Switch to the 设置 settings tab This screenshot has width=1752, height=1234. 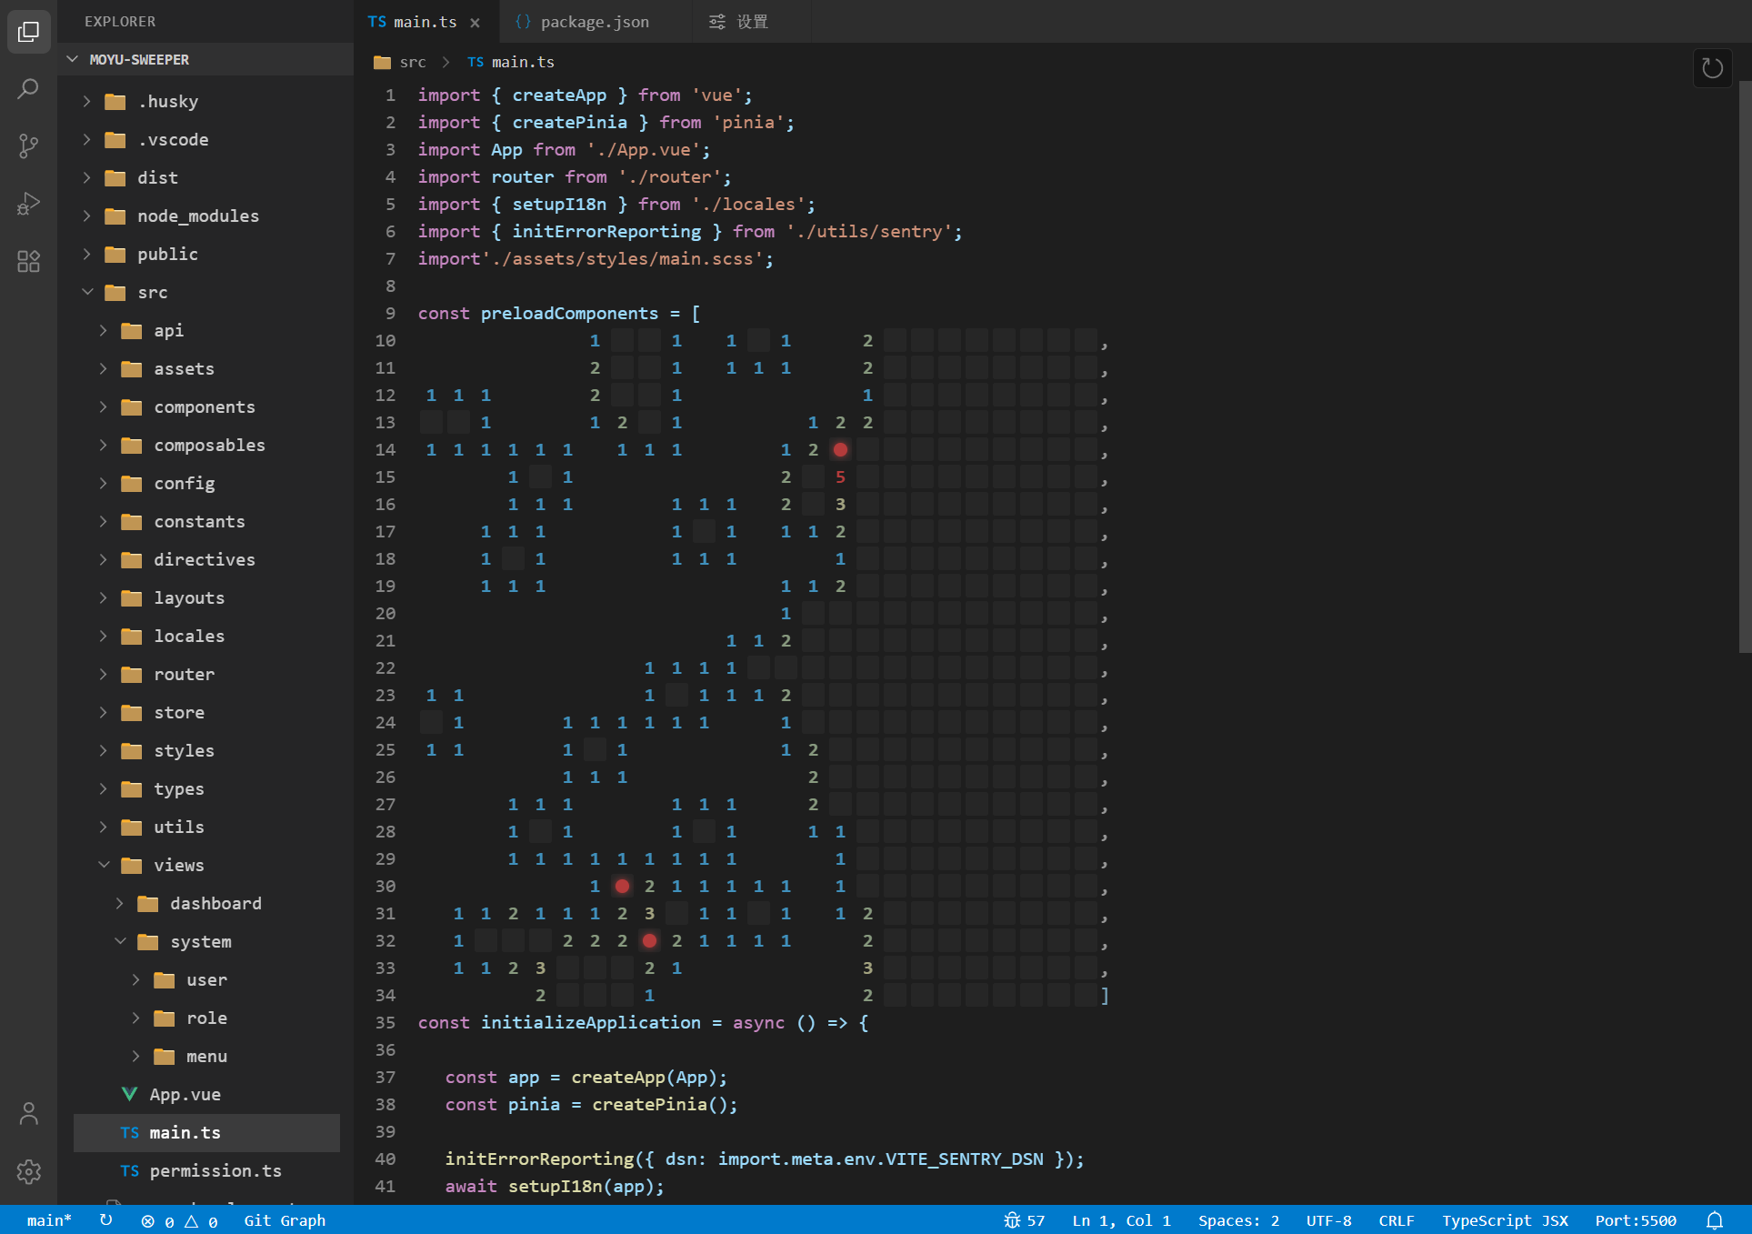click(751, 22)
